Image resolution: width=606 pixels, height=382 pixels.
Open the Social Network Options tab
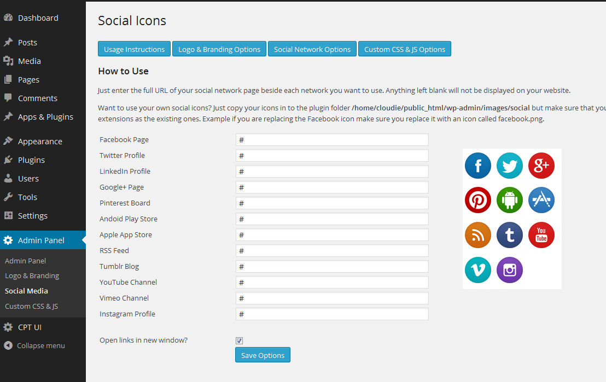click(312, 49)
